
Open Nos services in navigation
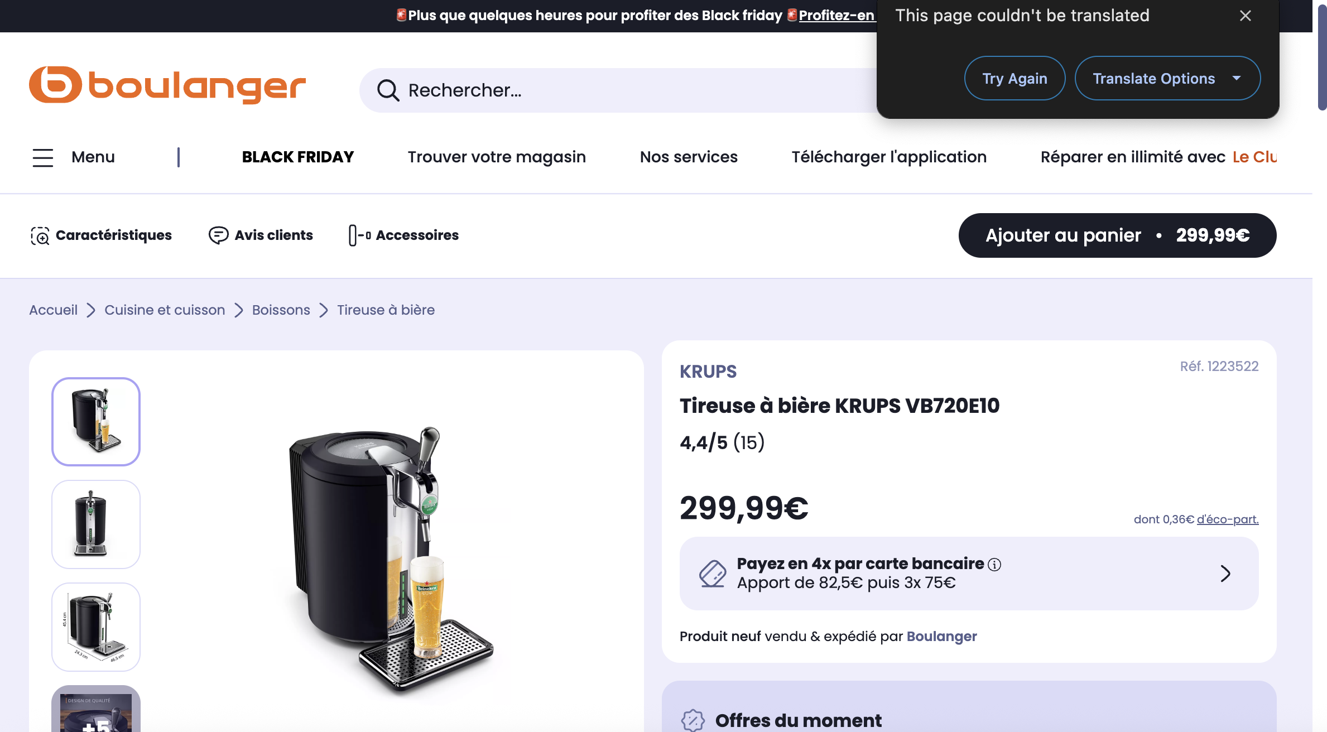pyautogui.click(x=689, y=157)
